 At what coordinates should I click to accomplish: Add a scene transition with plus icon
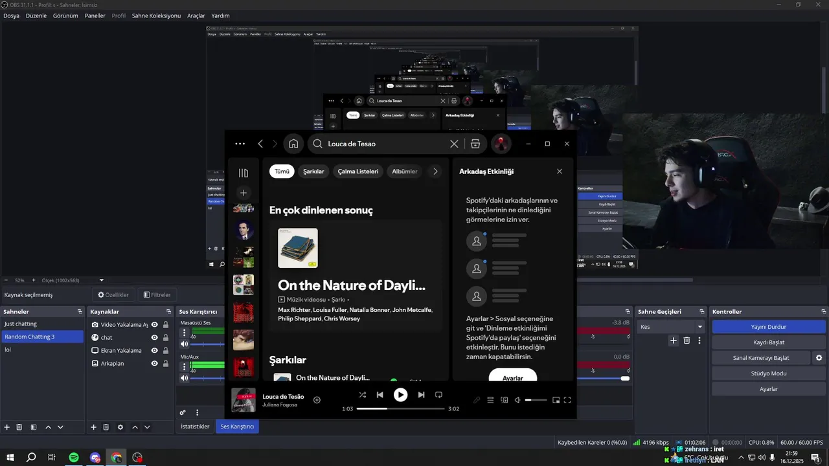click(674, 340)
